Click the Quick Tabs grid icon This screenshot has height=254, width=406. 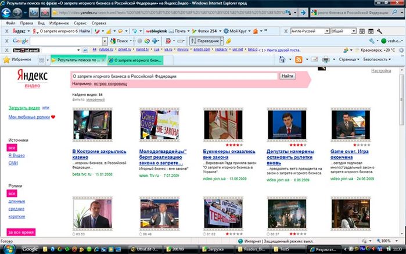pos(42,60)
